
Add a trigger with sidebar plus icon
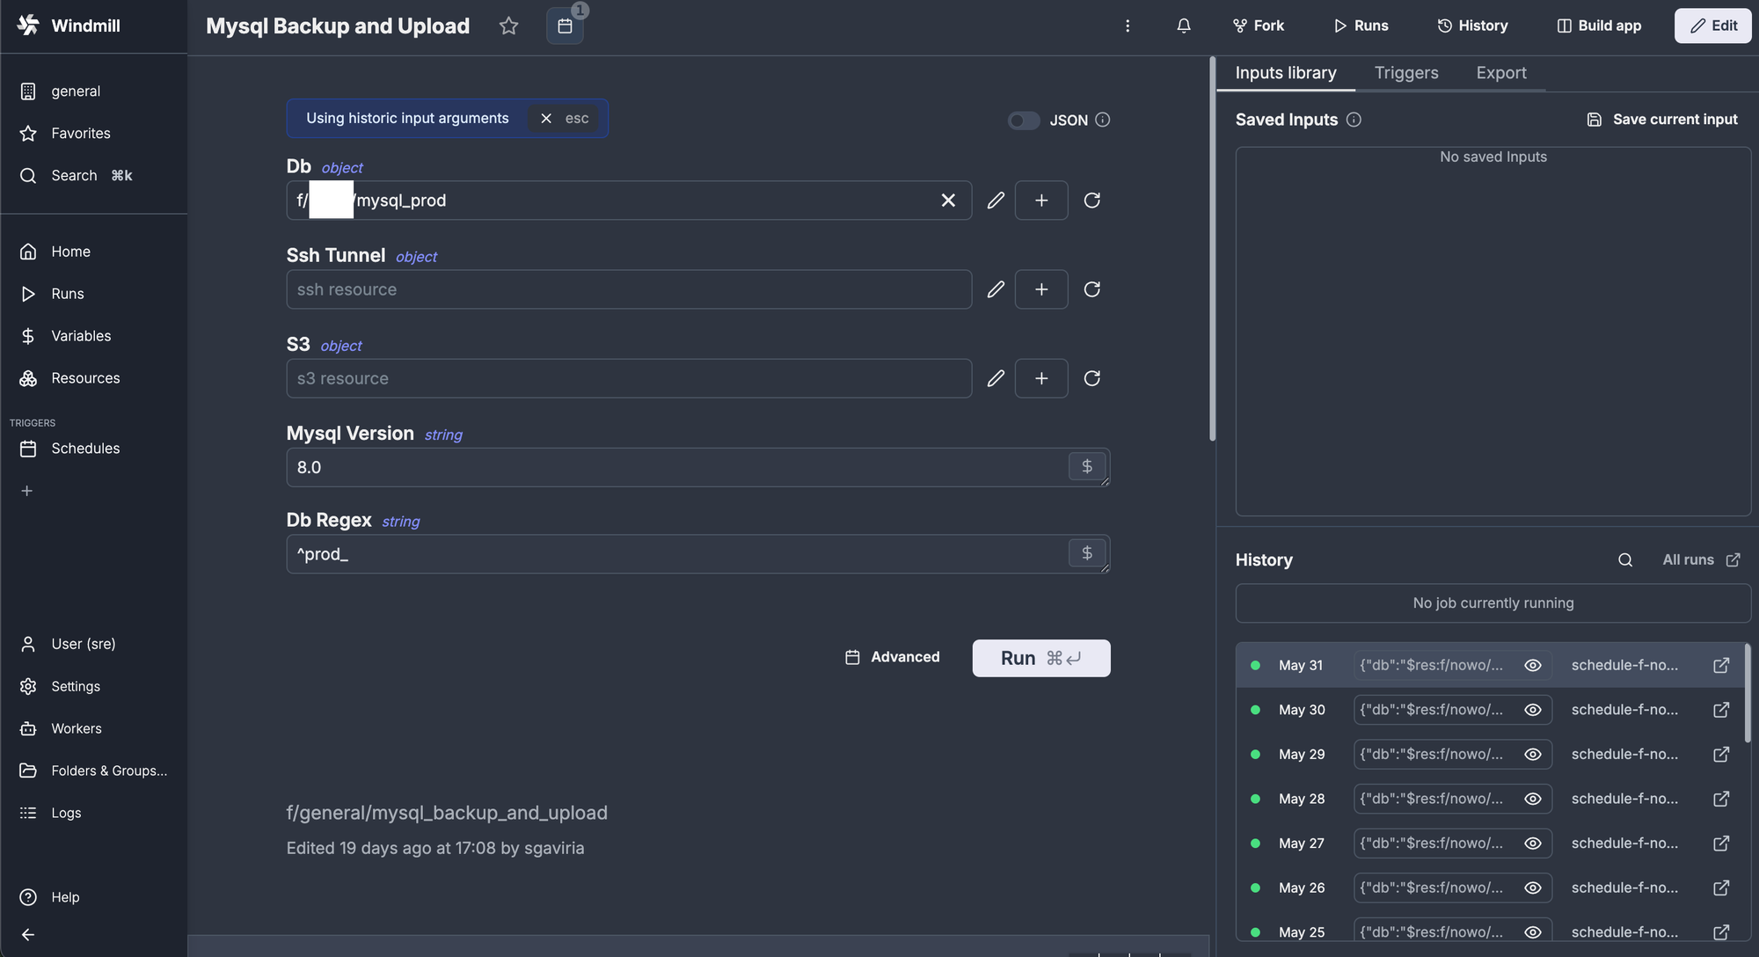coord(27,491)
